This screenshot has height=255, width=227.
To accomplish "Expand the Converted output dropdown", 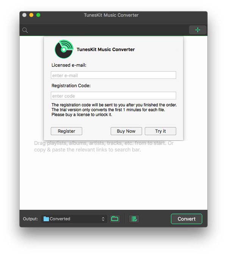I will (74, 219).
